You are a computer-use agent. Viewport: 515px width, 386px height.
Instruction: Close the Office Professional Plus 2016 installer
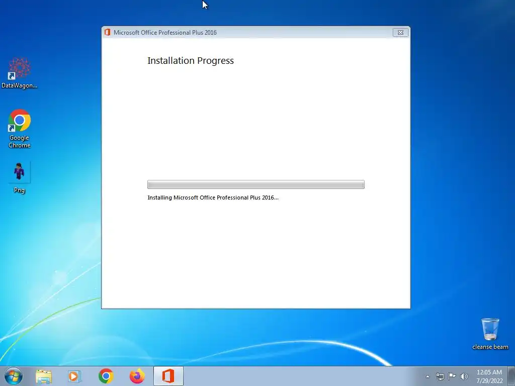coord(400,32)
